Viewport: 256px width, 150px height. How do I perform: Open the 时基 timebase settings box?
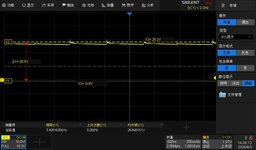pyautogui.click(x=183, y=142)
